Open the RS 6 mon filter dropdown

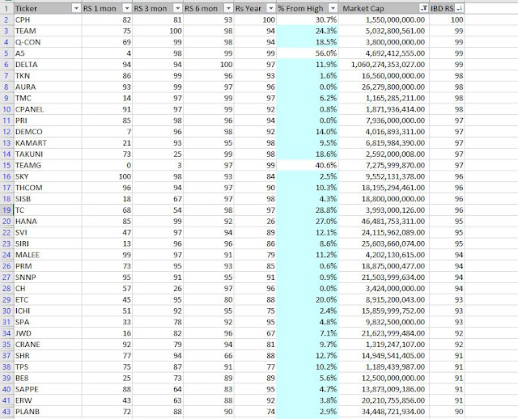click(x=228, y=9)
